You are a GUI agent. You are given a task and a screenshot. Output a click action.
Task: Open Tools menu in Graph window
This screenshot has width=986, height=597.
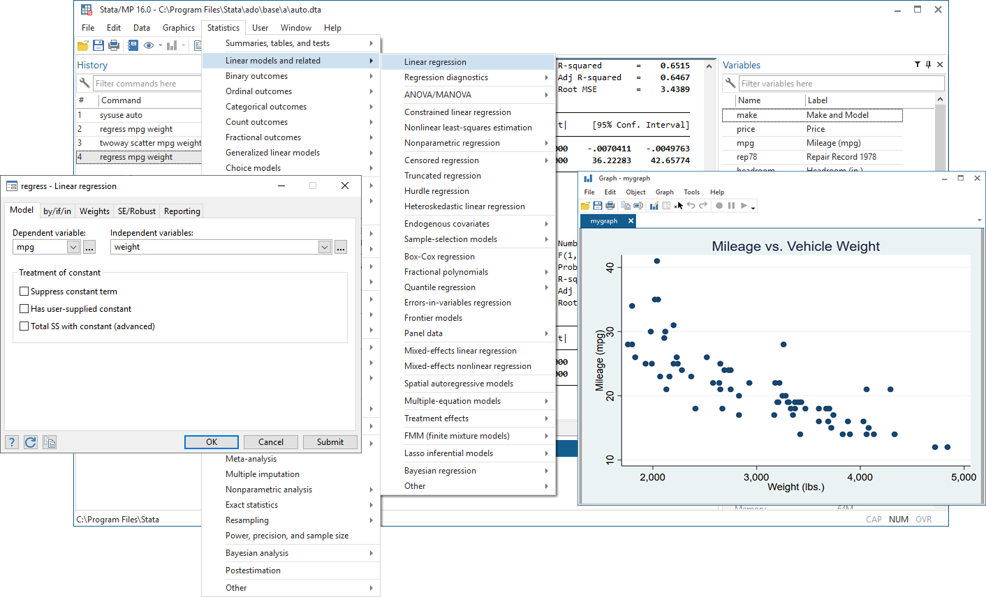(691, 192)
